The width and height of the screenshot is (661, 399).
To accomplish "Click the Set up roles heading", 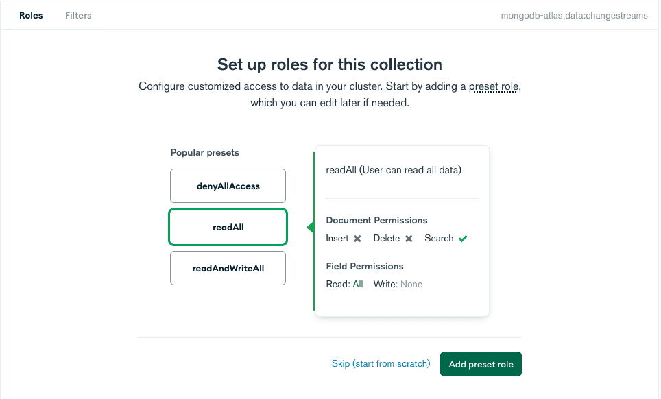I will (329, 64).
